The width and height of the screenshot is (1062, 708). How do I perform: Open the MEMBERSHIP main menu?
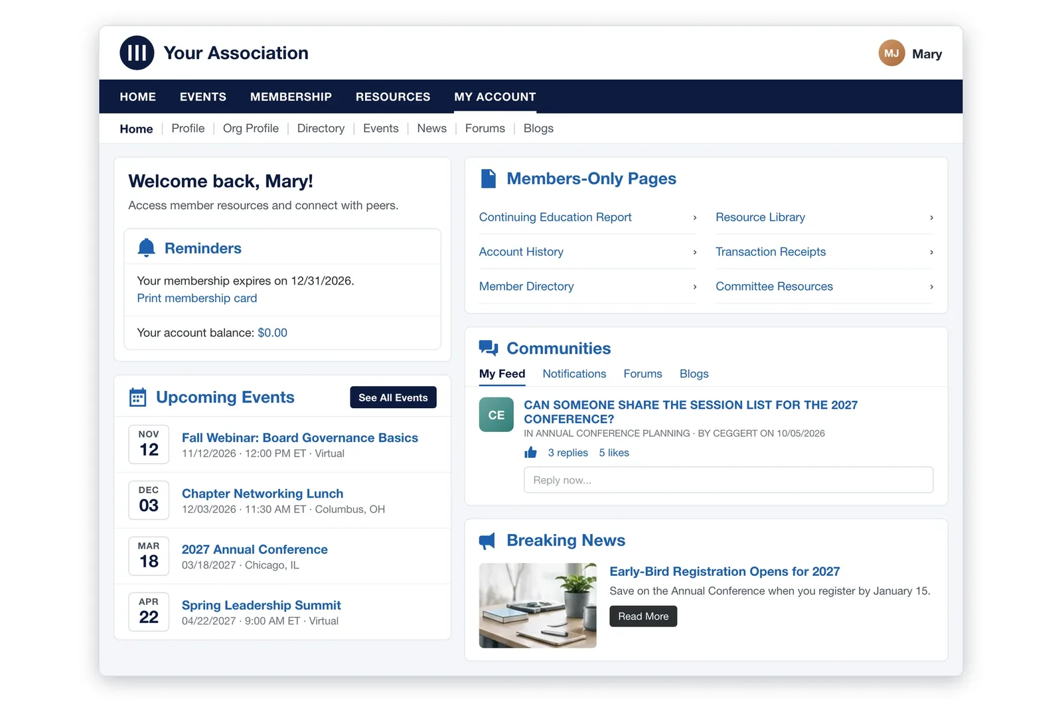tap(291, 97)
